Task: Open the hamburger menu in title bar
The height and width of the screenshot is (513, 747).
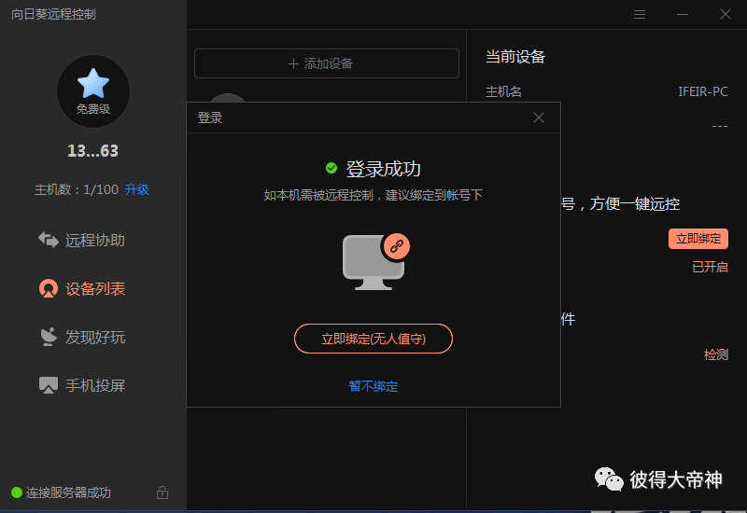Action: pos(640,15)
